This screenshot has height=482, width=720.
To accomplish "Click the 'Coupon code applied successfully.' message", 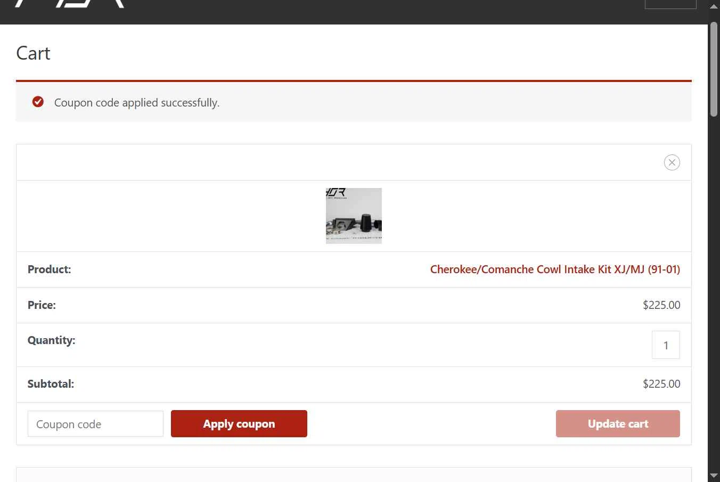I will click(x=137, y=103).
